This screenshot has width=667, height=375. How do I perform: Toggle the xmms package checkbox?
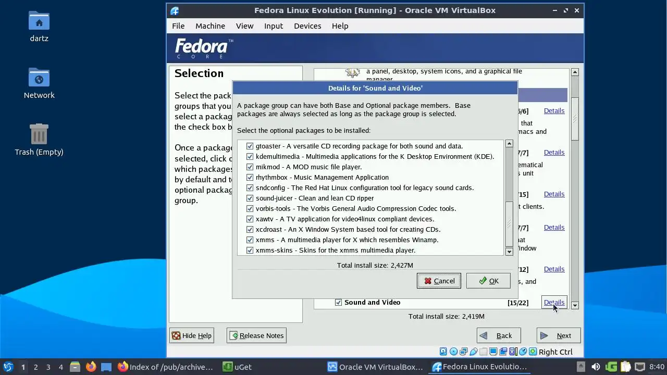(250, 240)
